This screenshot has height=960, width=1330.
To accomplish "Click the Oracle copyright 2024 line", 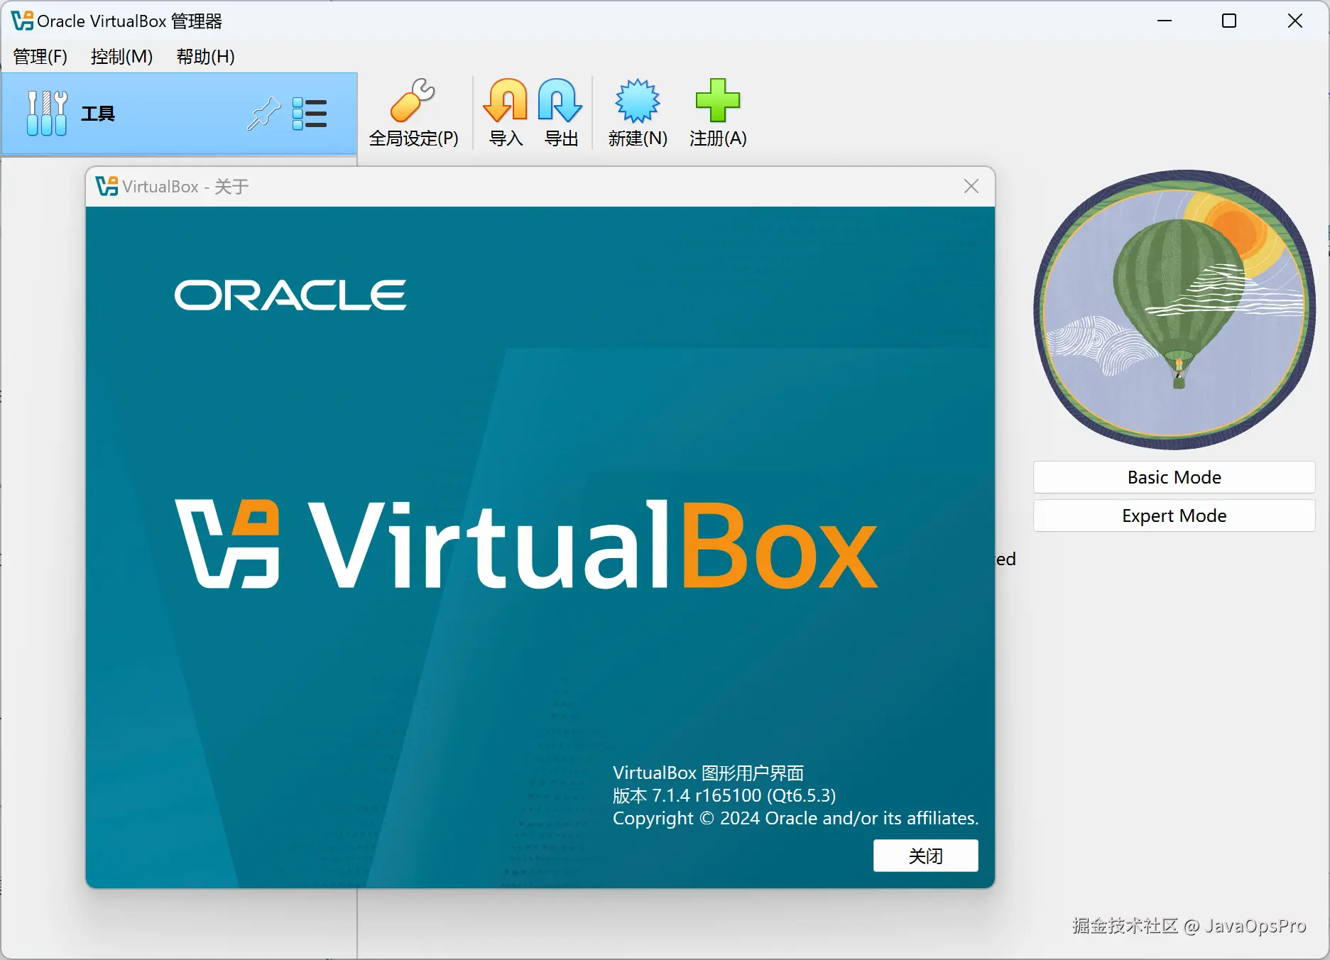I will (795, 818).
